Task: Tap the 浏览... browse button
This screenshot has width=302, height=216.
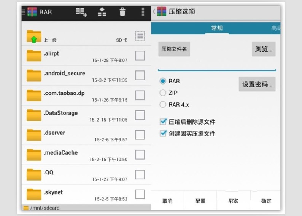Action: [x=264, y=49]
